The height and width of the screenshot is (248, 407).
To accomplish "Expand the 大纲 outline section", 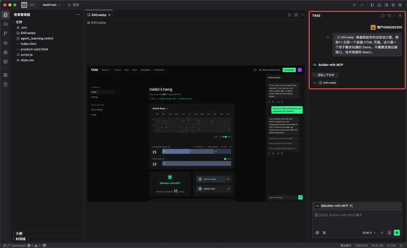I will tap(19, 233).
